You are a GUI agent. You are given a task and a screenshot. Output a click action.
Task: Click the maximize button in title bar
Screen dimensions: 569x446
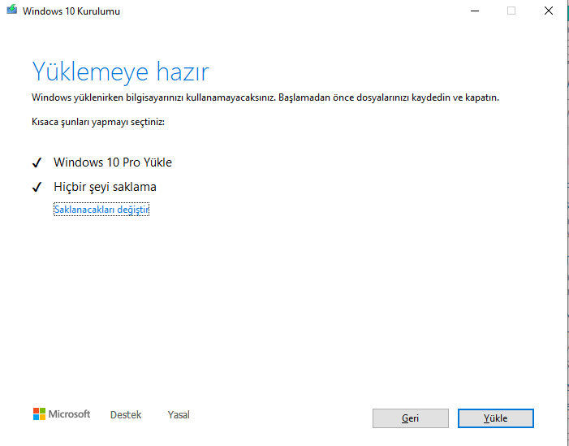(x=511, y=11)
